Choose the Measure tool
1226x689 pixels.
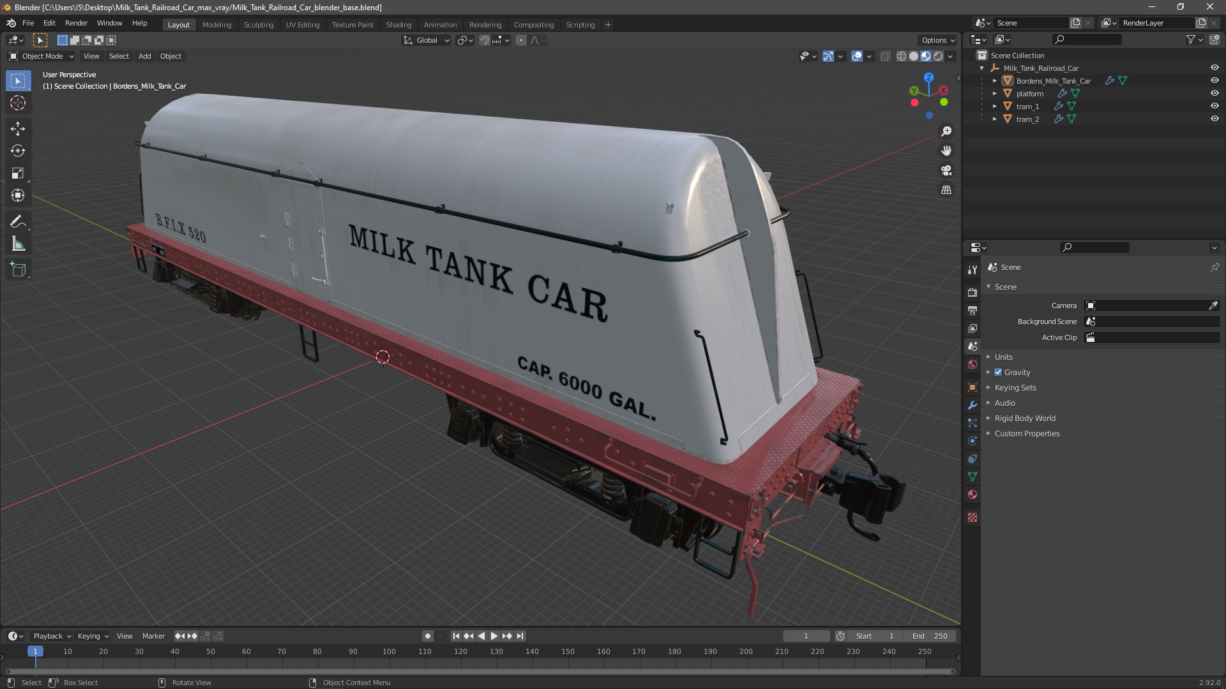click(18, 244)
